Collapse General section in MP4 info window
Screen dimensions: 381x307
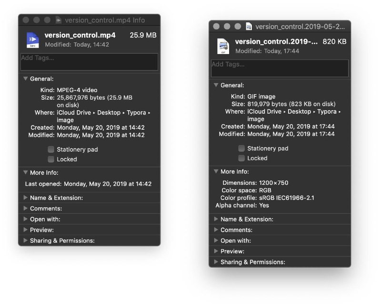26,79
